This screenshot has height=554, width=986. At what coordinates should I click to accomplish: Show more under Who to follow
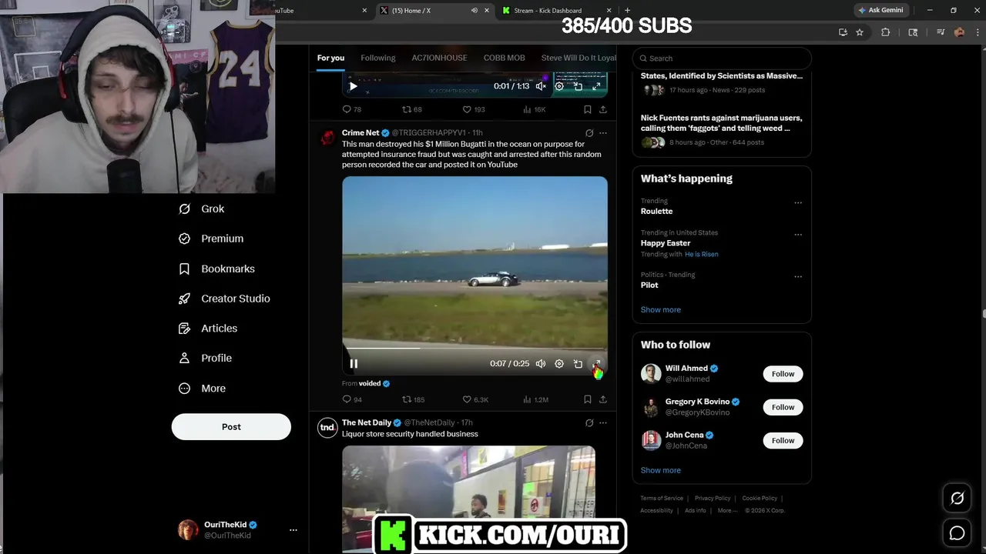(661, 470)
